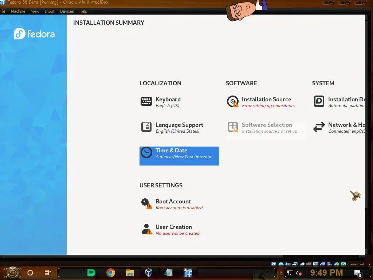This screenshot has height=280, width=373.
Task: Open File Explorer from the taskbar
Action: (130, 273)
